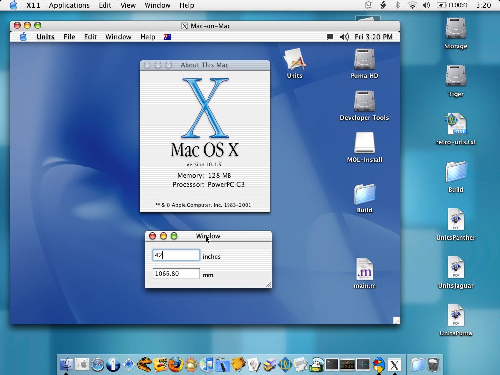The width and height of the screenshot is (500, 375).
Task: Open the File menu in Mac-on-Mac
Action: coord(69,37)
